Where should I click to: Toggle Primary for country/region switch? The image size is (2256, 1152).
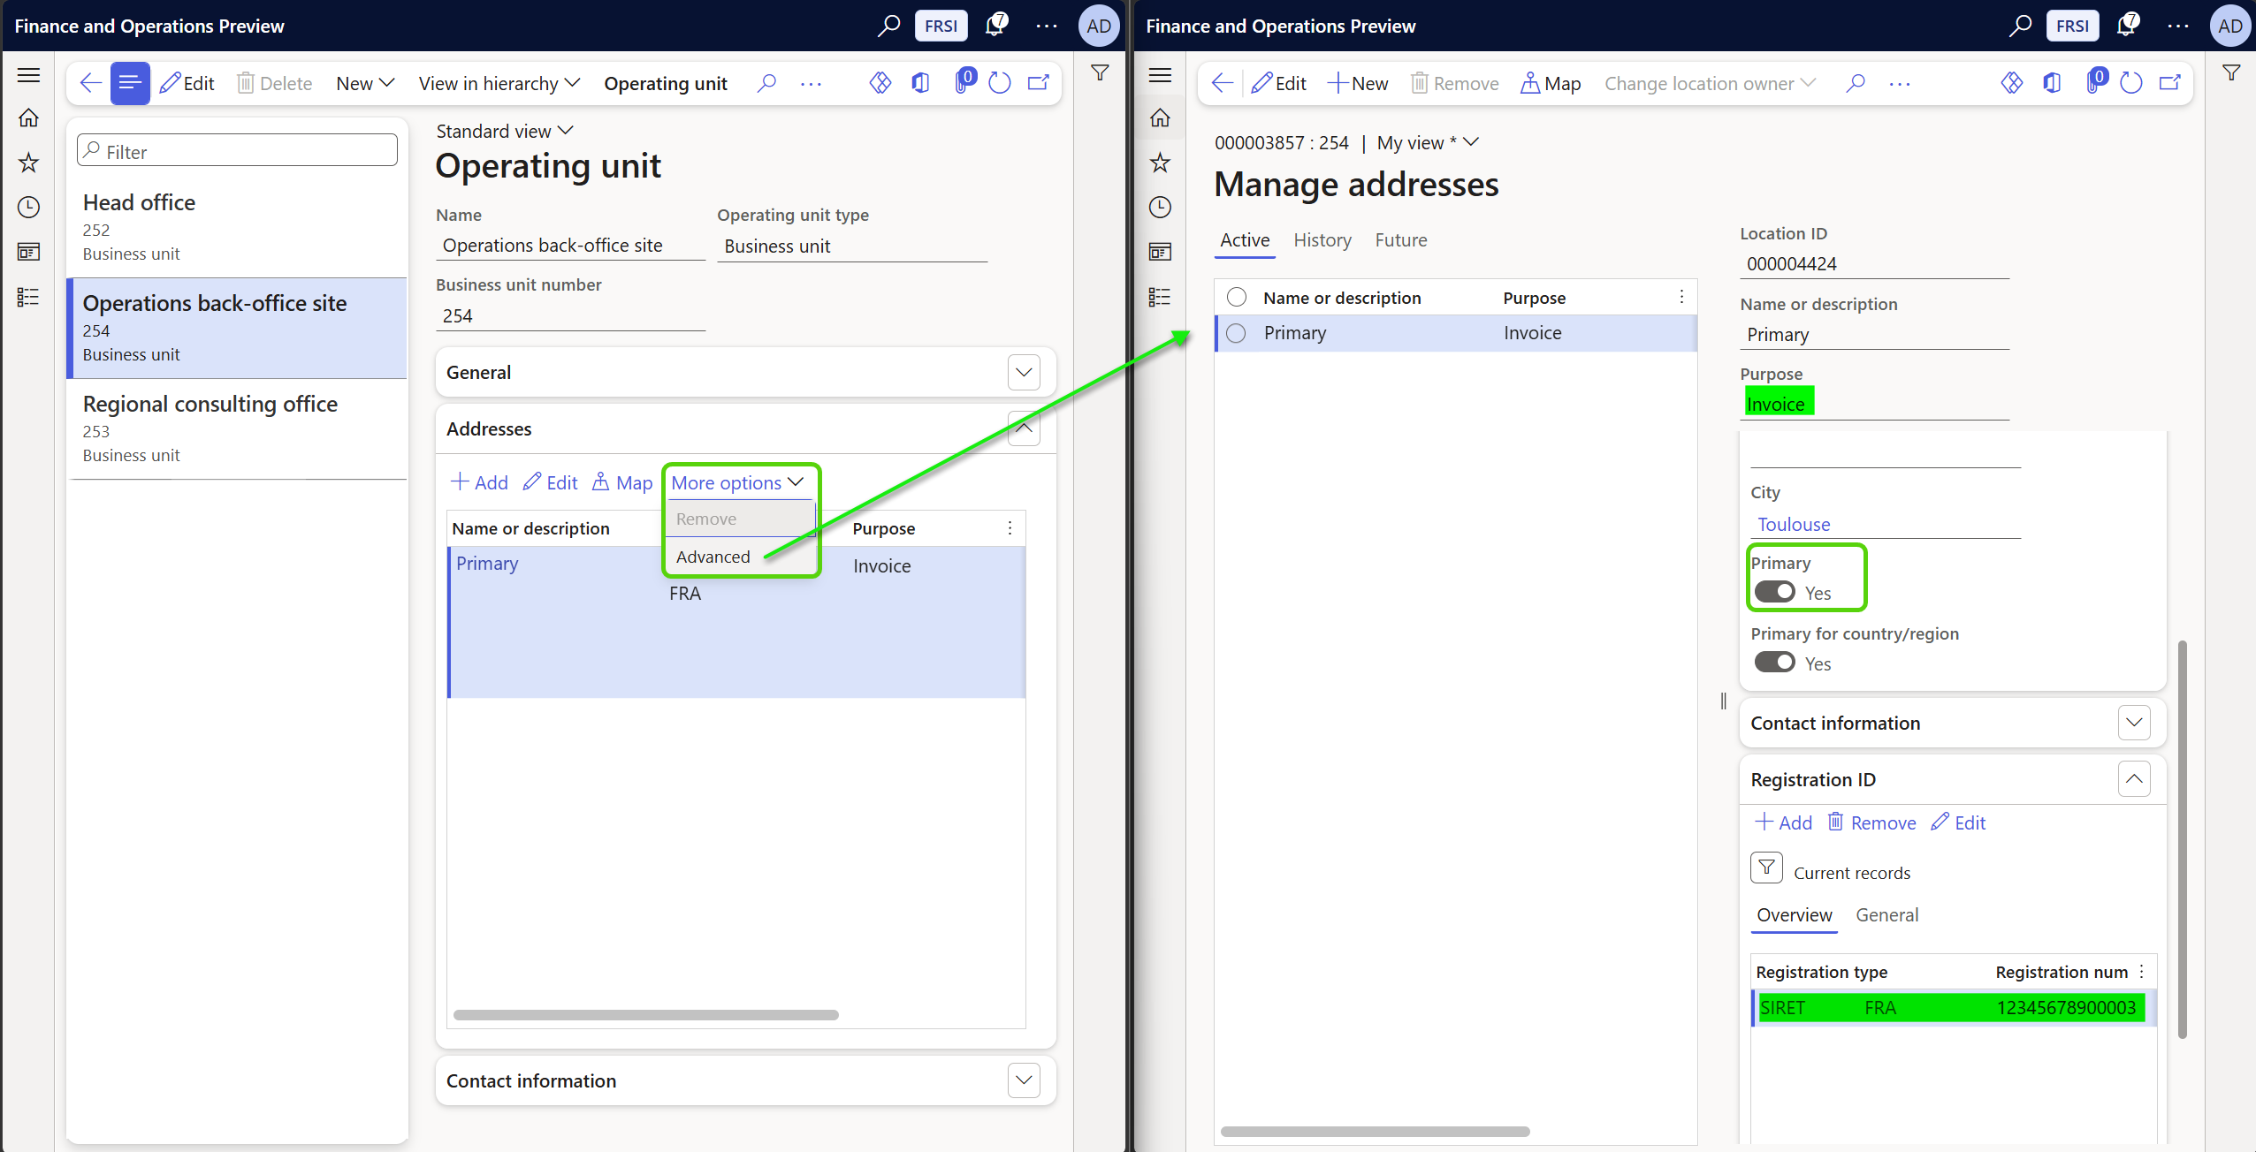pyautogui.click(x=1774, y=663)
